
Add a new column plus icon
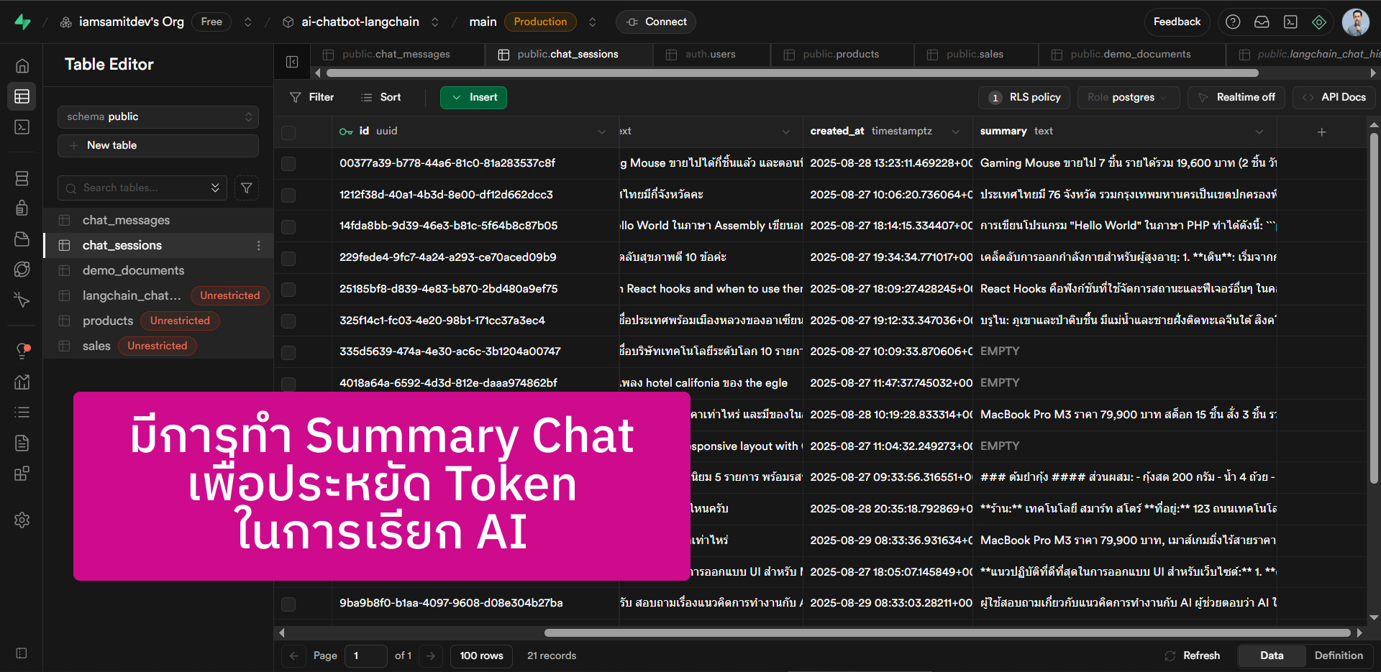click(x=1321, y=132)
